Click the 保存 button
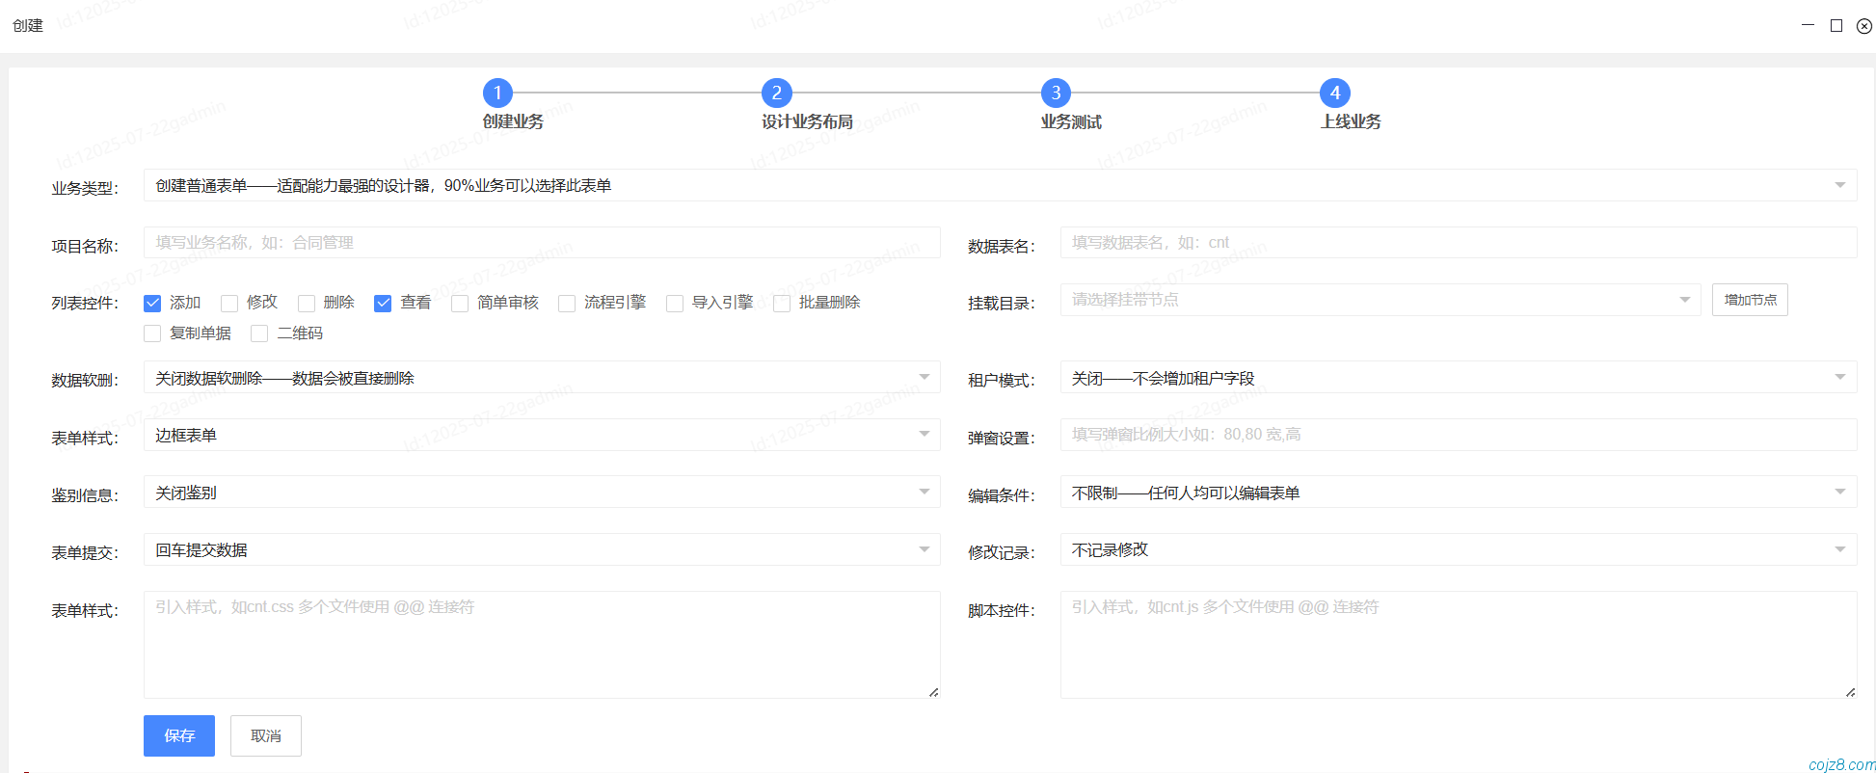The image size is (1876, 773). (179, 735)
